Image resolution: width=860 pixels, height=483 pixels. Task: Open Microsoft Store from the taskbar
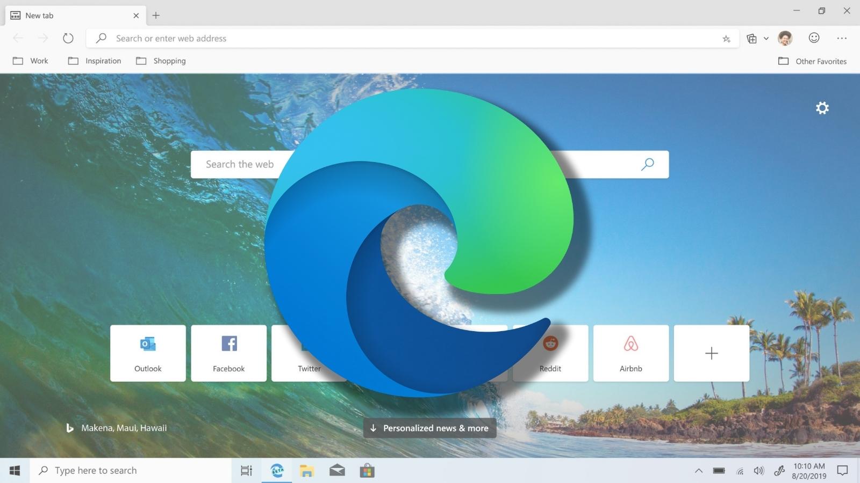pos(367,471)
